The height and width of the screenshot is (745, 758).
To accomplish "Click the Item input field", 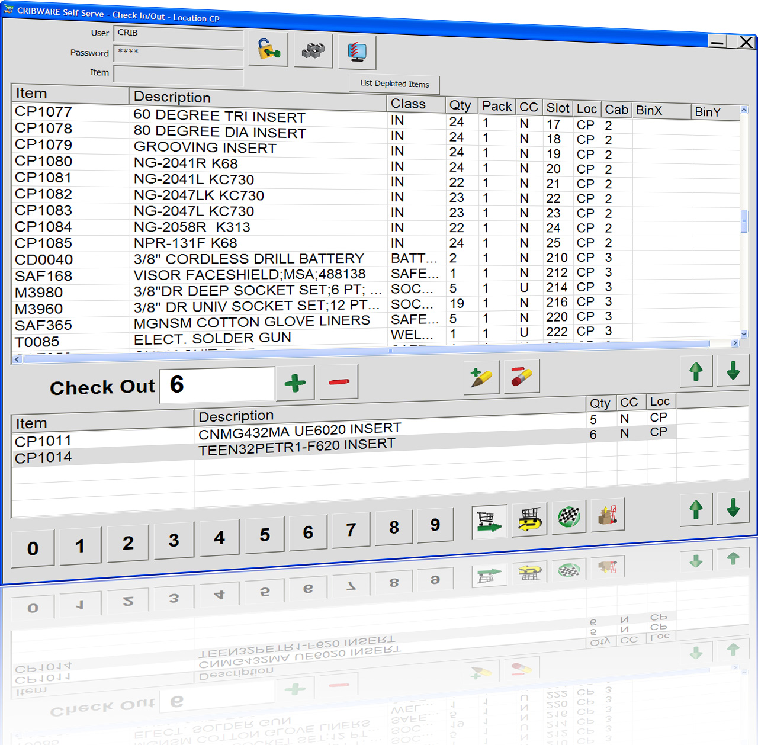I will pyautogui.click(x=178, y=75).
